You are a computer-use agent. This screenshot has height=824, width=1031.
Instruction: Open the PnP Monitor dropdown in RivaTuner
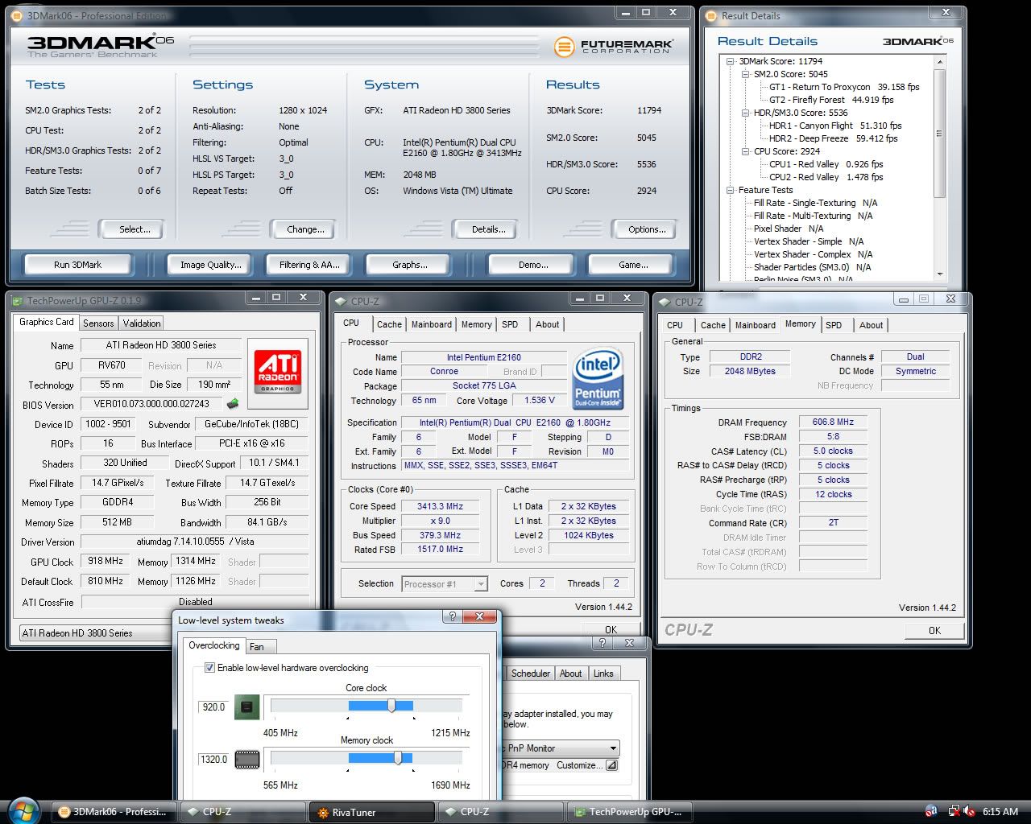click(612, 748)
